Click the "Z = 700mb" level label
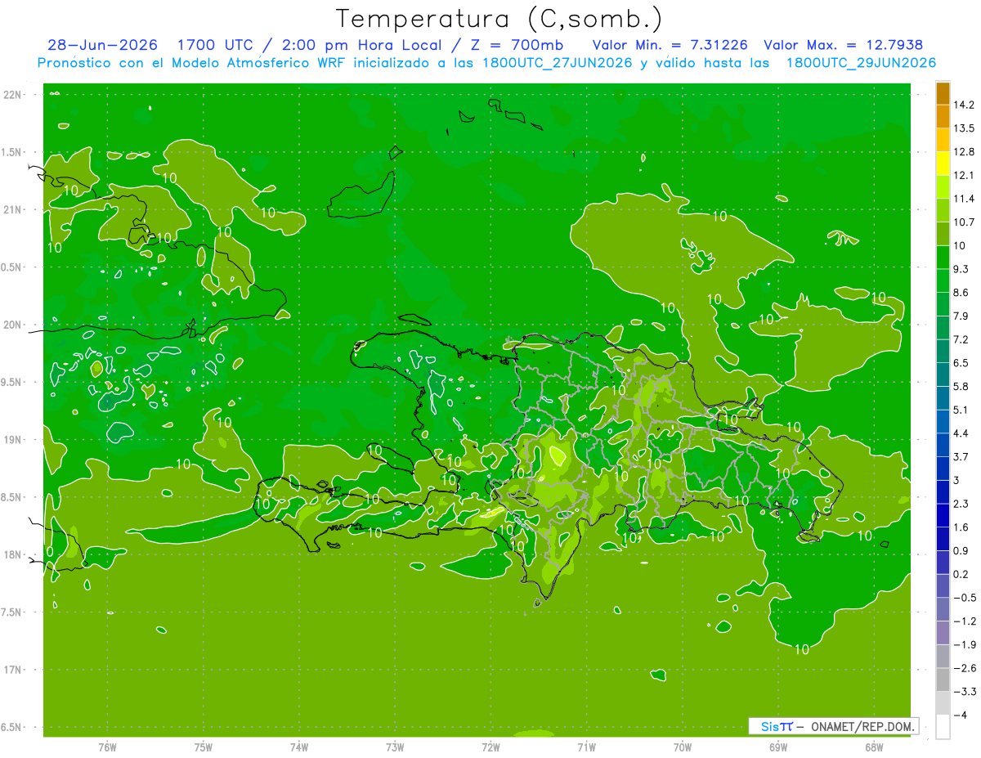This screenshot has width=981, height=758. point(518,45)
